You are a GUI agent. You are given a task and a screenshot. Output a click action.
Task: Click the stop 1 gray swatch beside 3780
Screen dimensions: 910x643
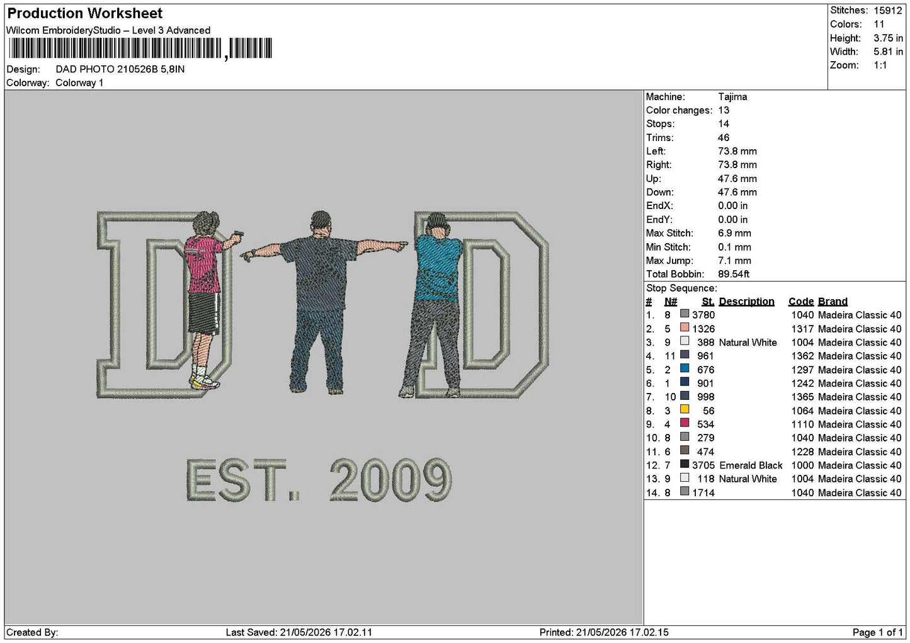(685, 314)
